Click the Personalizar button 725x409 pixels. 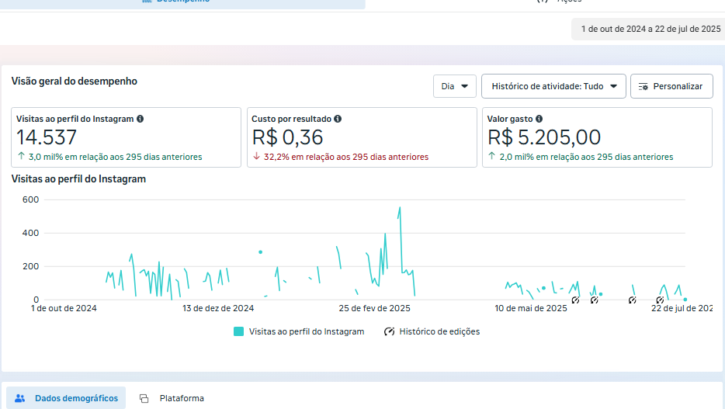(x=671, y=86)
